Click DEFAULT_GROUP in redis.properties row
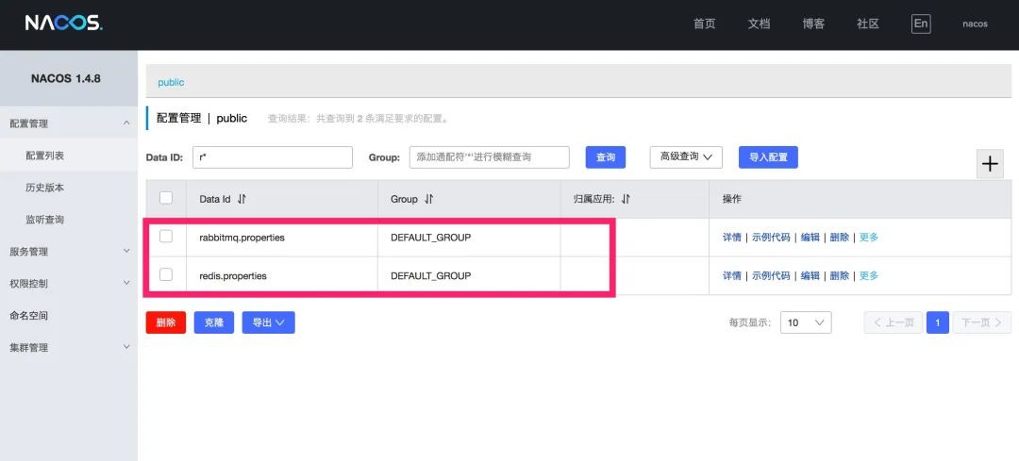This screenshot has height=461, width=1019. [x=430, y=276]
